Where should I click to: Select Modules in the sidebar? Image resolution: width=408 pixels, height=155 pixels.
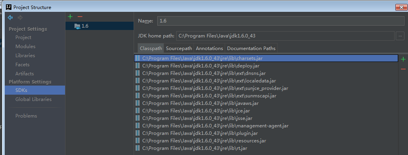point(35,47)
